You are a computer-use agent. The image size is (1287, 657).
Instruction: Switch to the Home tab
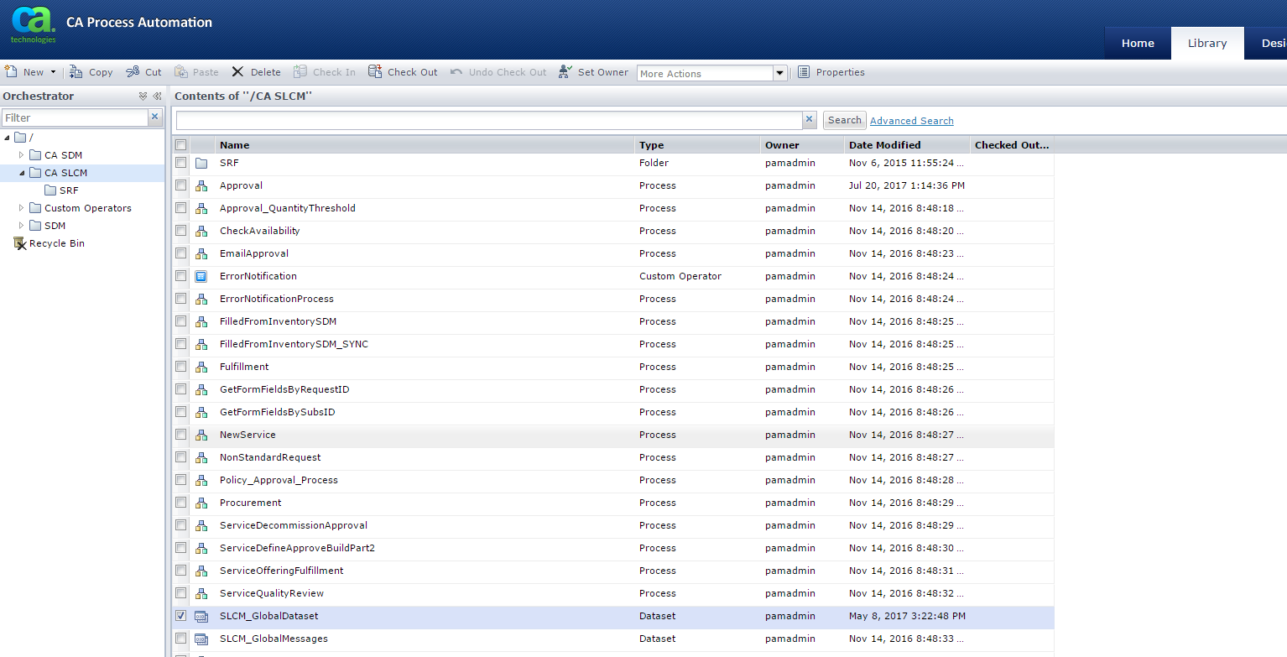pos(1138,44)
